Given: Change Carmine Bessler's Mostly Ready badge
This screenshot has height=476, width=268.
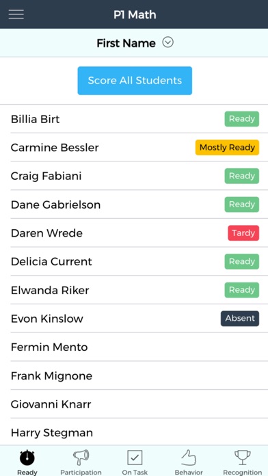Looking at the screenshot, I should [227, 148].
